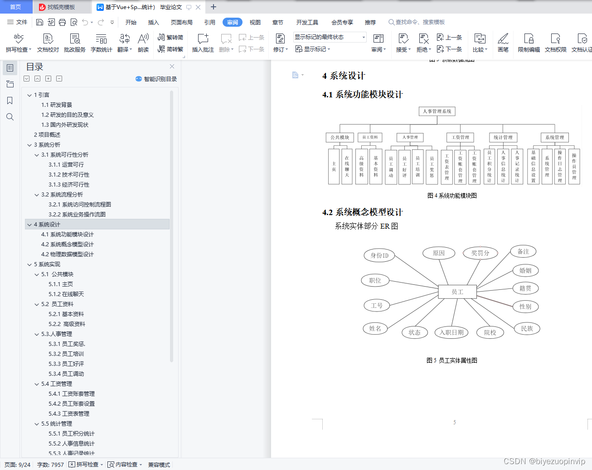The height and width of the screenshot is (470, 592).
Task: Collapse the 1 引言 tree node
Action: coord(29,95)
